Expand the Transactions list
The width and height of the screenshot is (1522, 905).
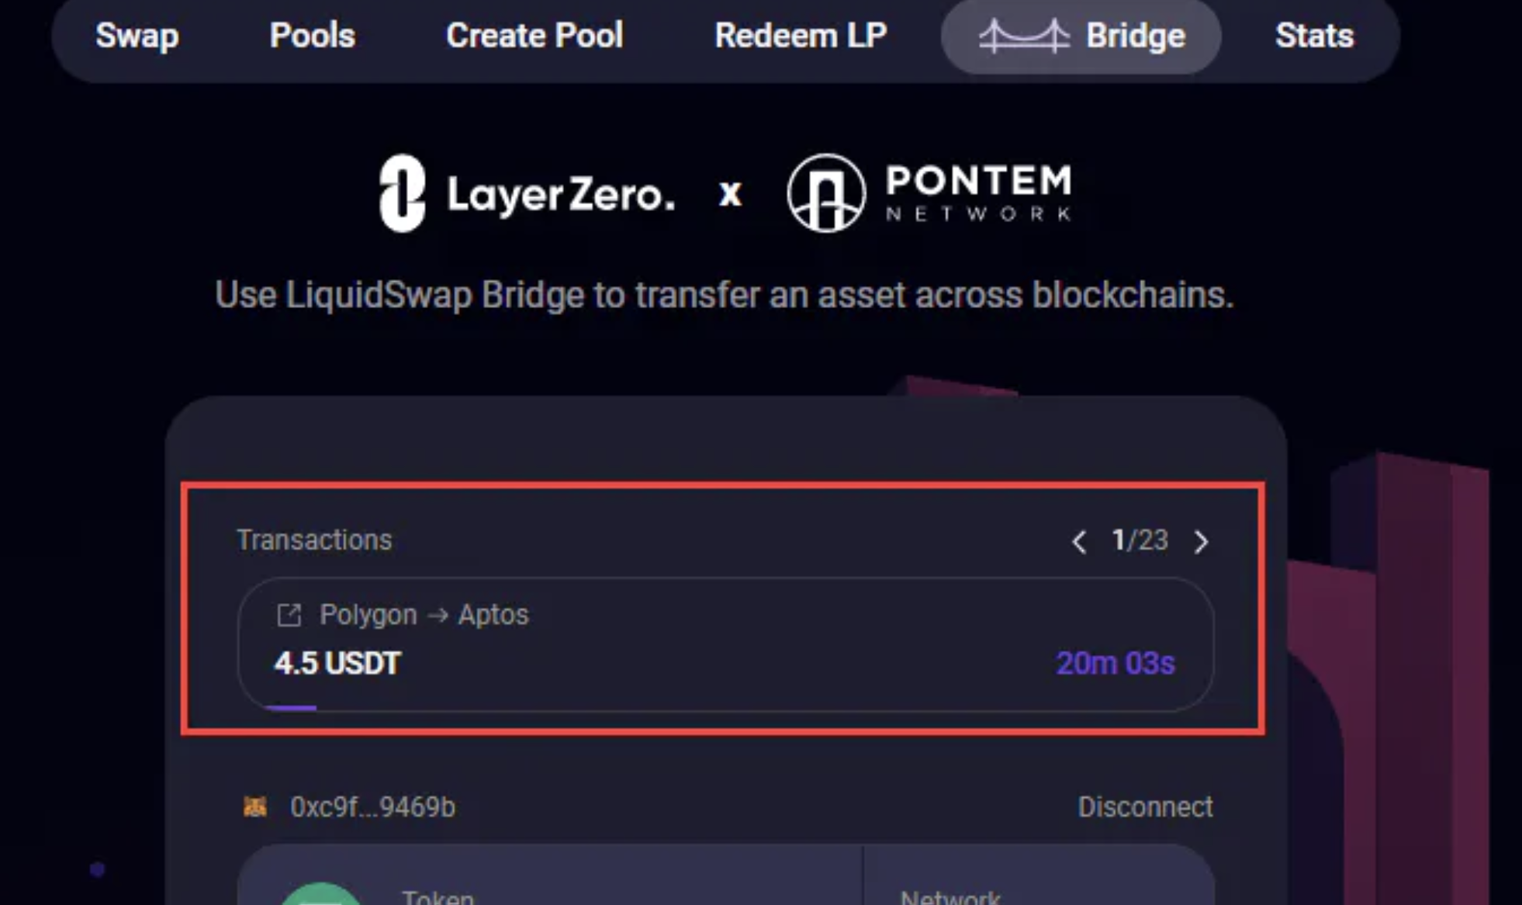coord(314,539)
